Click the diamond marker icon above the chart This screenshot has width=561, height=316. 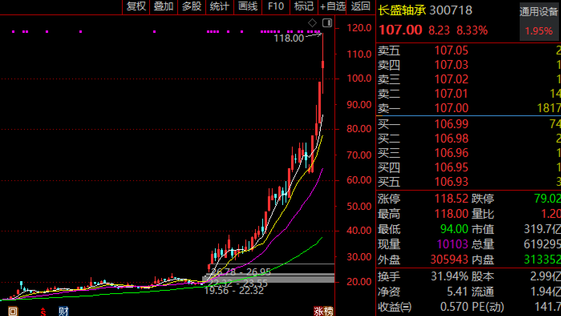point(312,22)
